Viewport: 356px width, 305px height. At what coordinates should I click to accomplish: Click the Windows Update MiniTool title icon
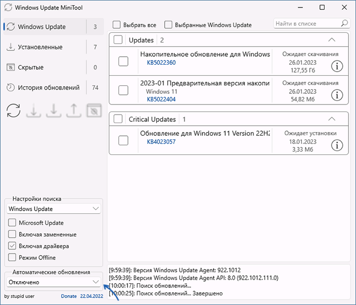click(8, 7)
